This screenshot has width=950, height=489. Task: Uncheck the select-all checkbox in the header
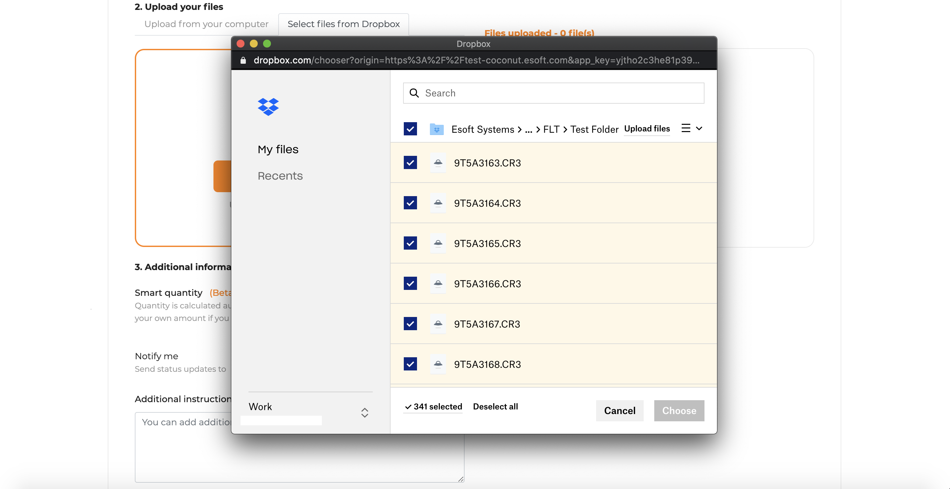(410, 129)
